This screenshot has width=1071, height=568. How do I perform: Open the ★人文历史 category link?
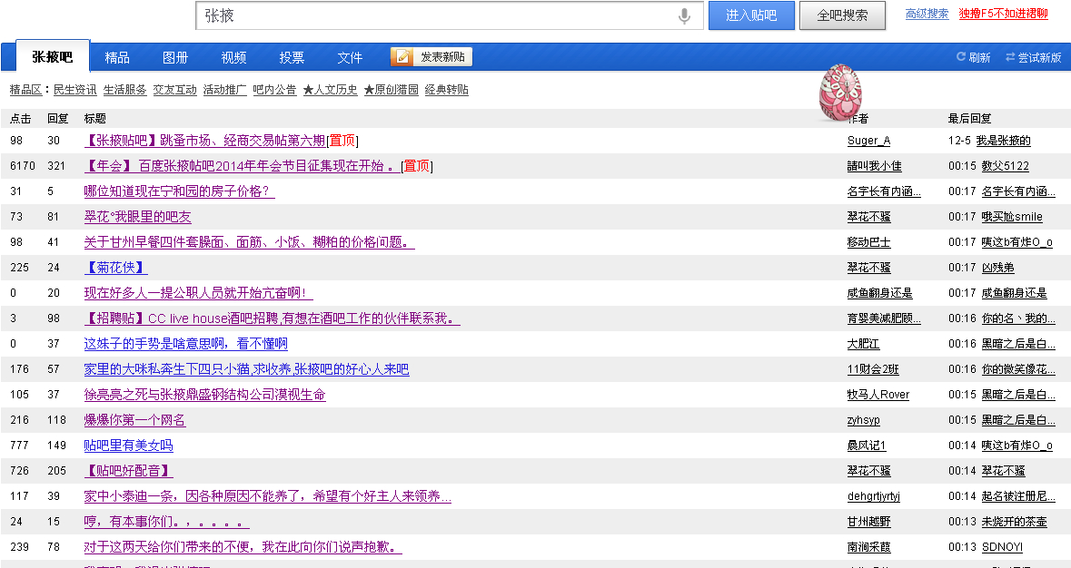330,90
